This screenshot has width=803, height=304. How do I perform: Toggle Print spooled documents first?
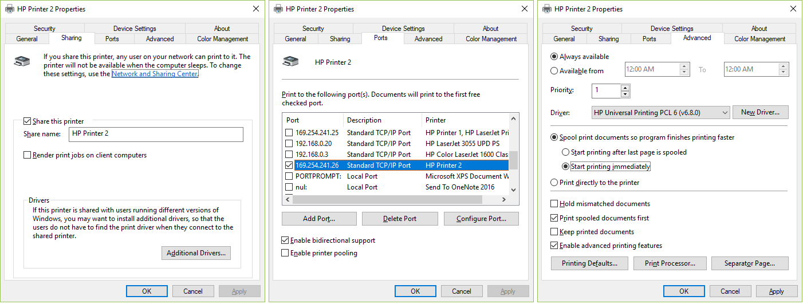coord(554,218)
